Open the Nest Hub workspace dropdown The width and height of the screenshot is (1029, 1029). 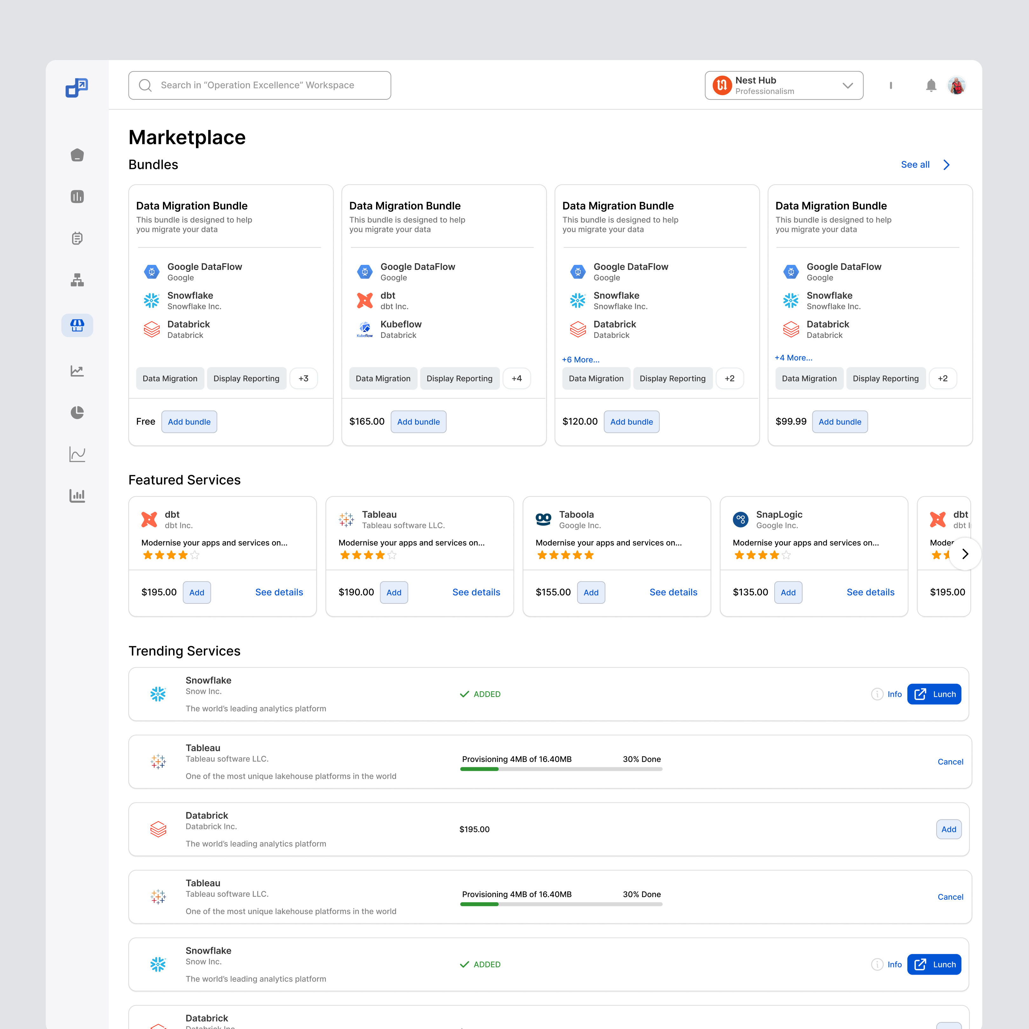coord(784,85)
